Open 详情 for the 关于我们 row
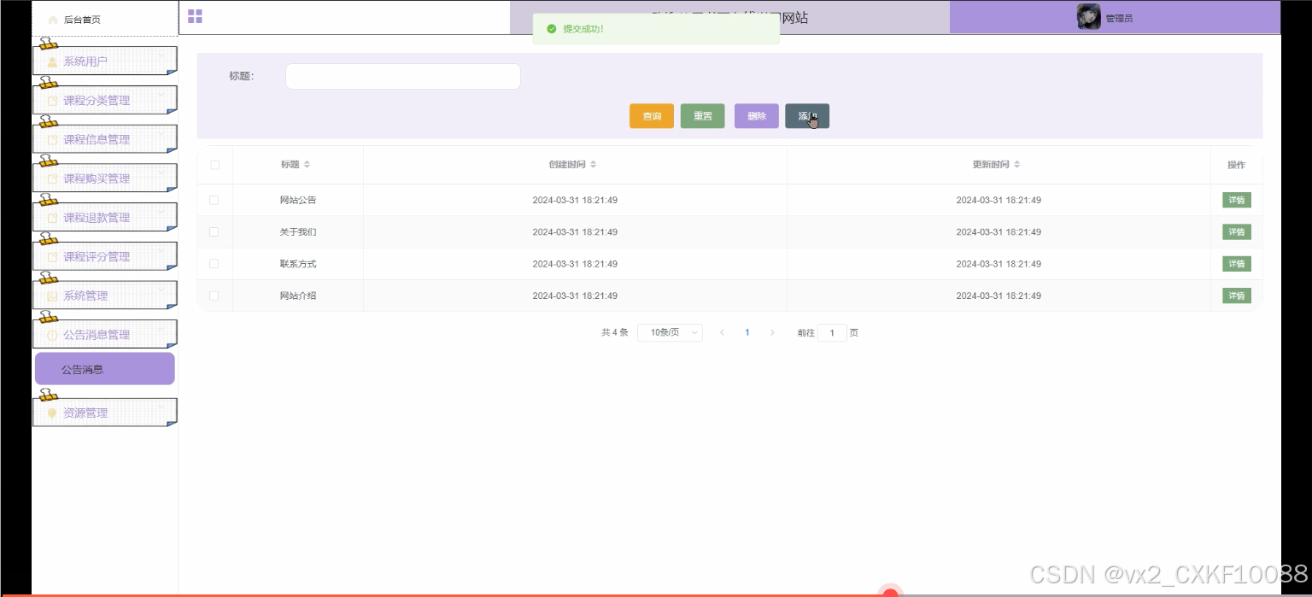The image size is (1312, 597). click(x=1237, y=231)
